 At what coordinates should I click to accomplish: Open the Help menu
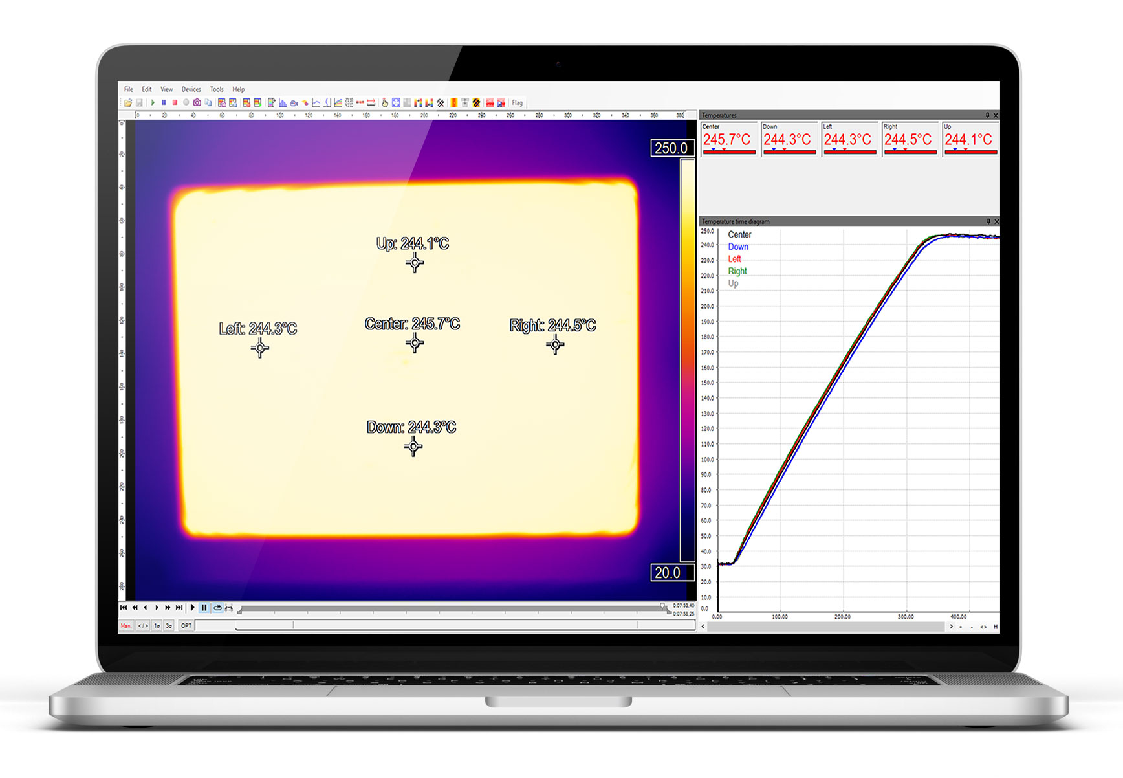pos(238,89)
